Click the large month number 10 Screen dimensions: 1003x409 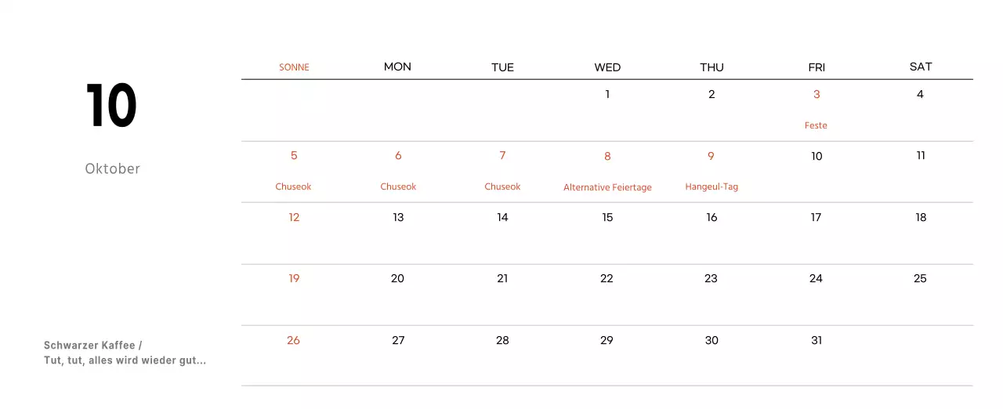pyautogui.click(x=111, y=107)
